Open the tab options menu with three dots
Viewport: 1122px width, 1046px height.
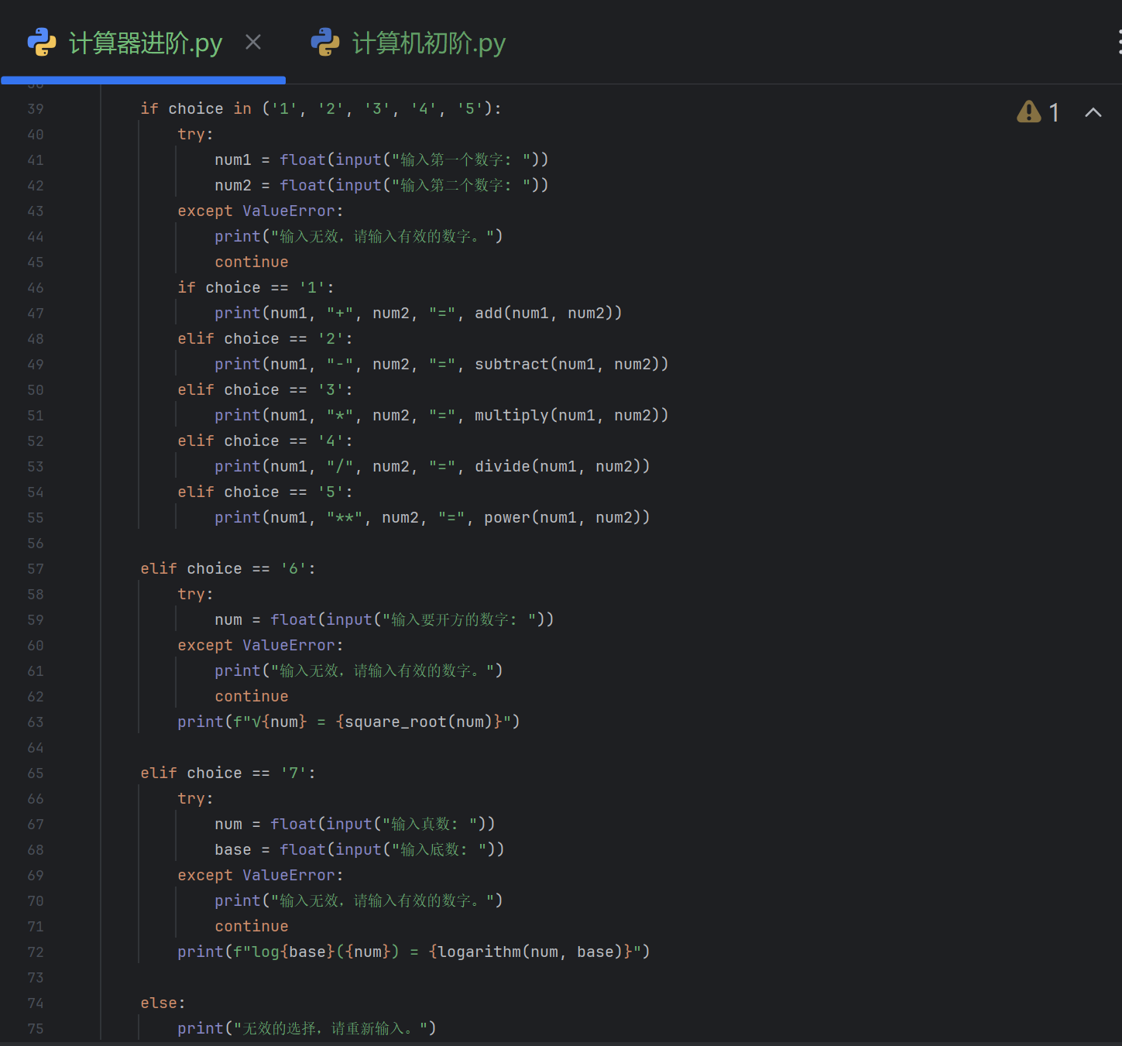(x=1119, y=42)
